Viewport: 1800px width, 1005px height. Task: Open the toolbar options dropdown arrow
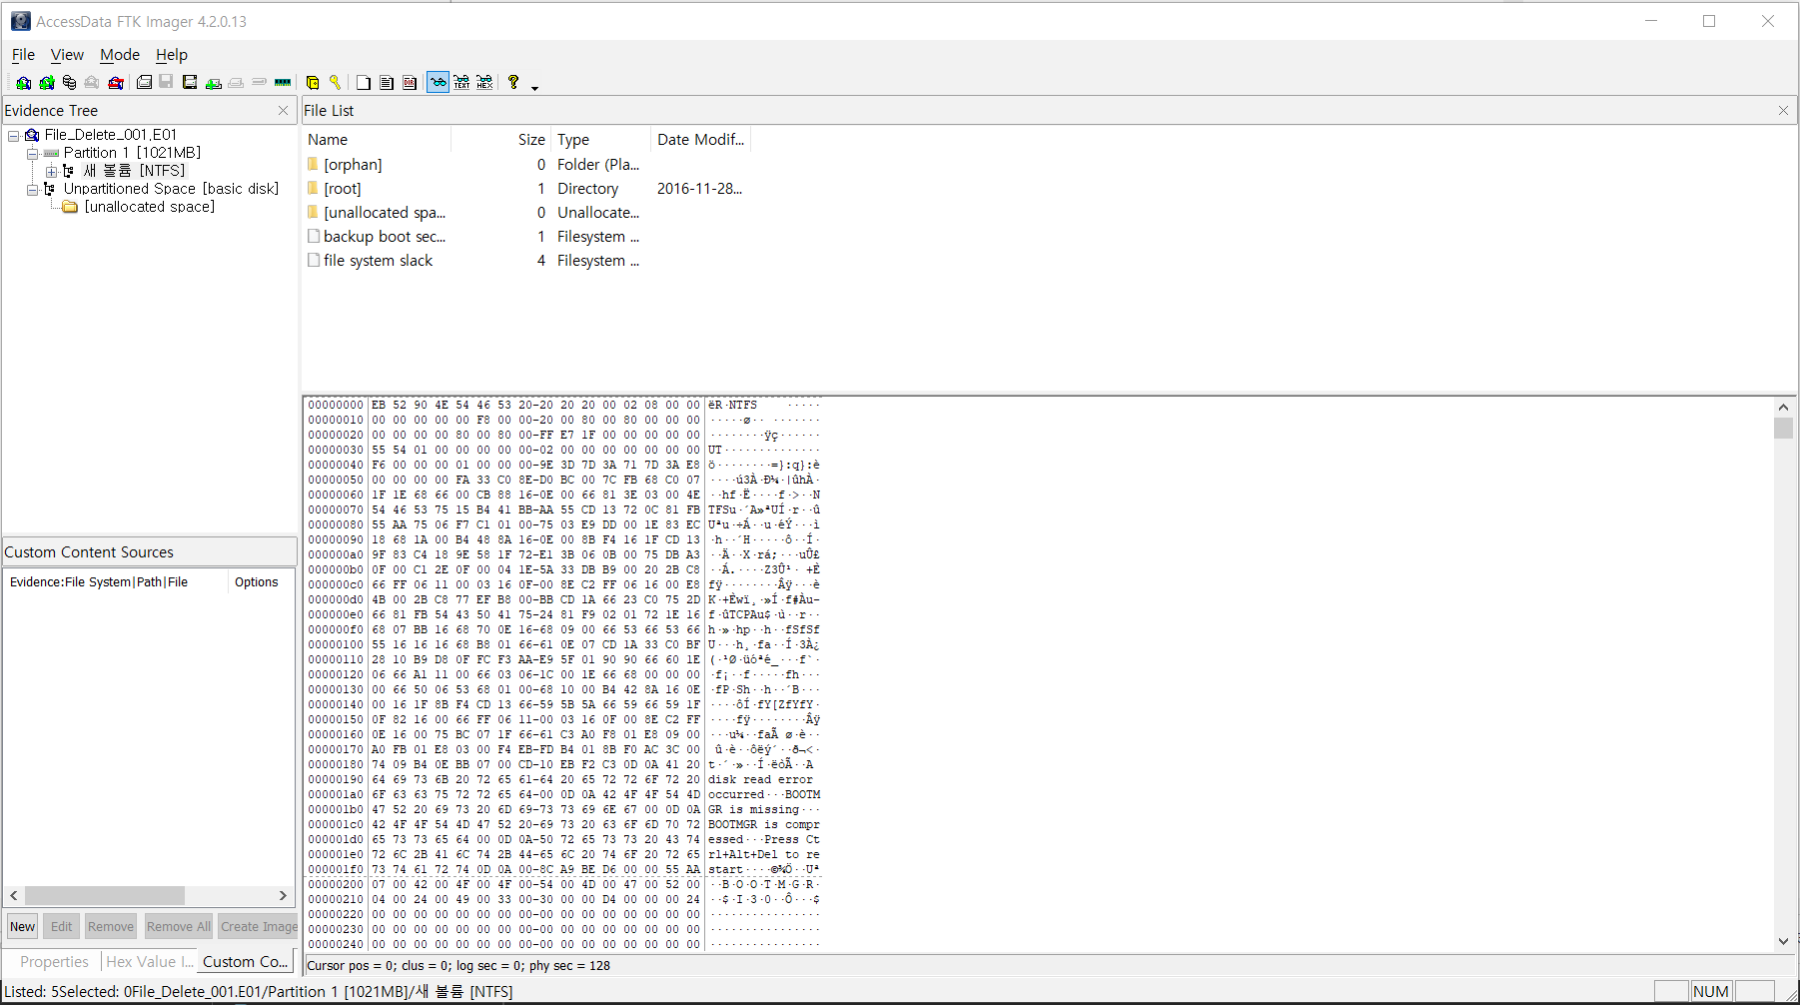click(534, 88)
